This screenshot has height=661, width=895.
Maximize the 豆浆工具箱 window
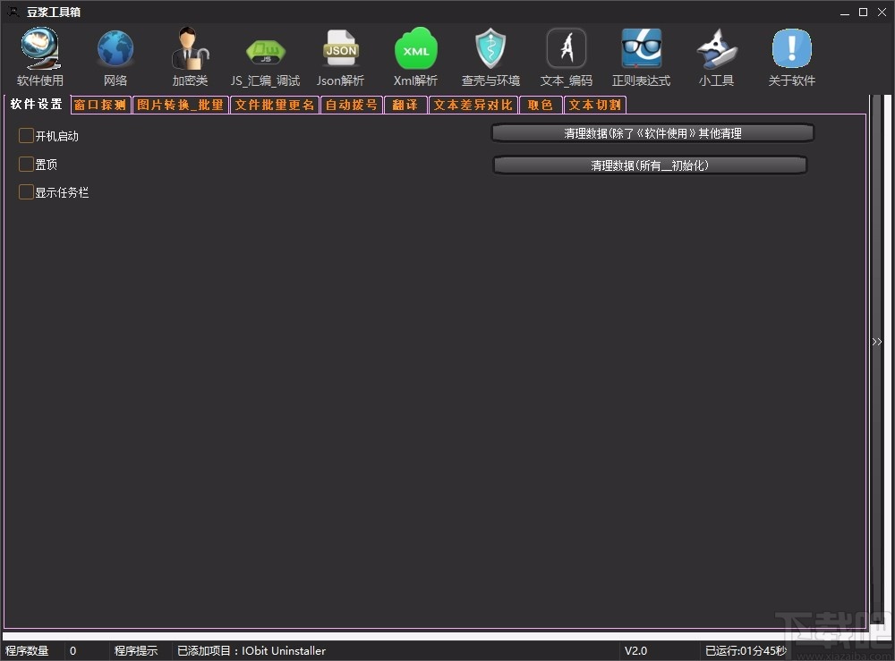click(x=863, y=12)
